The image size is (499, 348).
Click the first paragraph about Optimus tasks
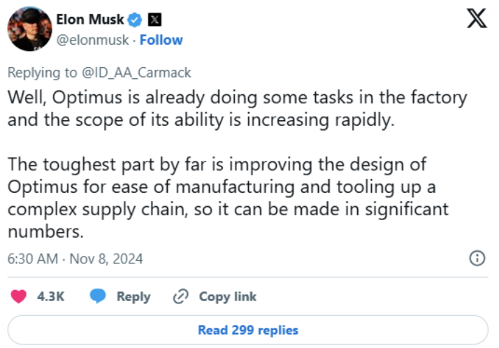[x=238, y=108]
